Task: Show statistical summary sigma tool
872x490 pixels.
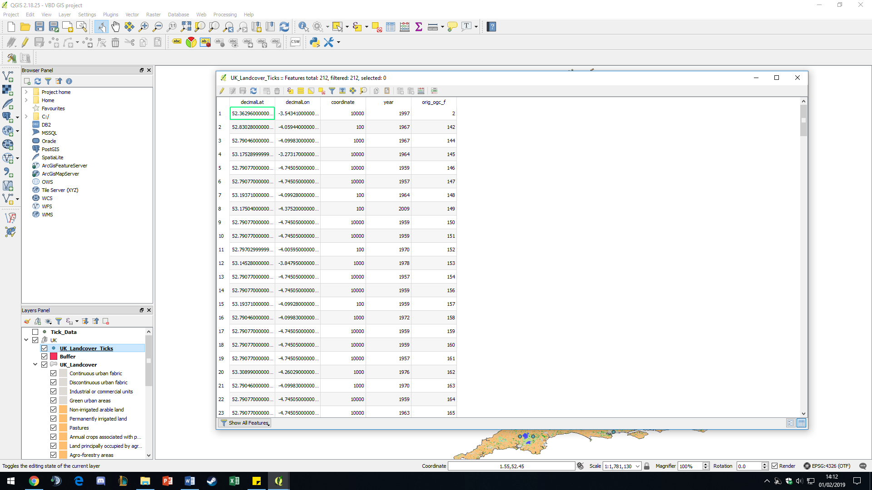Action: 419,27
